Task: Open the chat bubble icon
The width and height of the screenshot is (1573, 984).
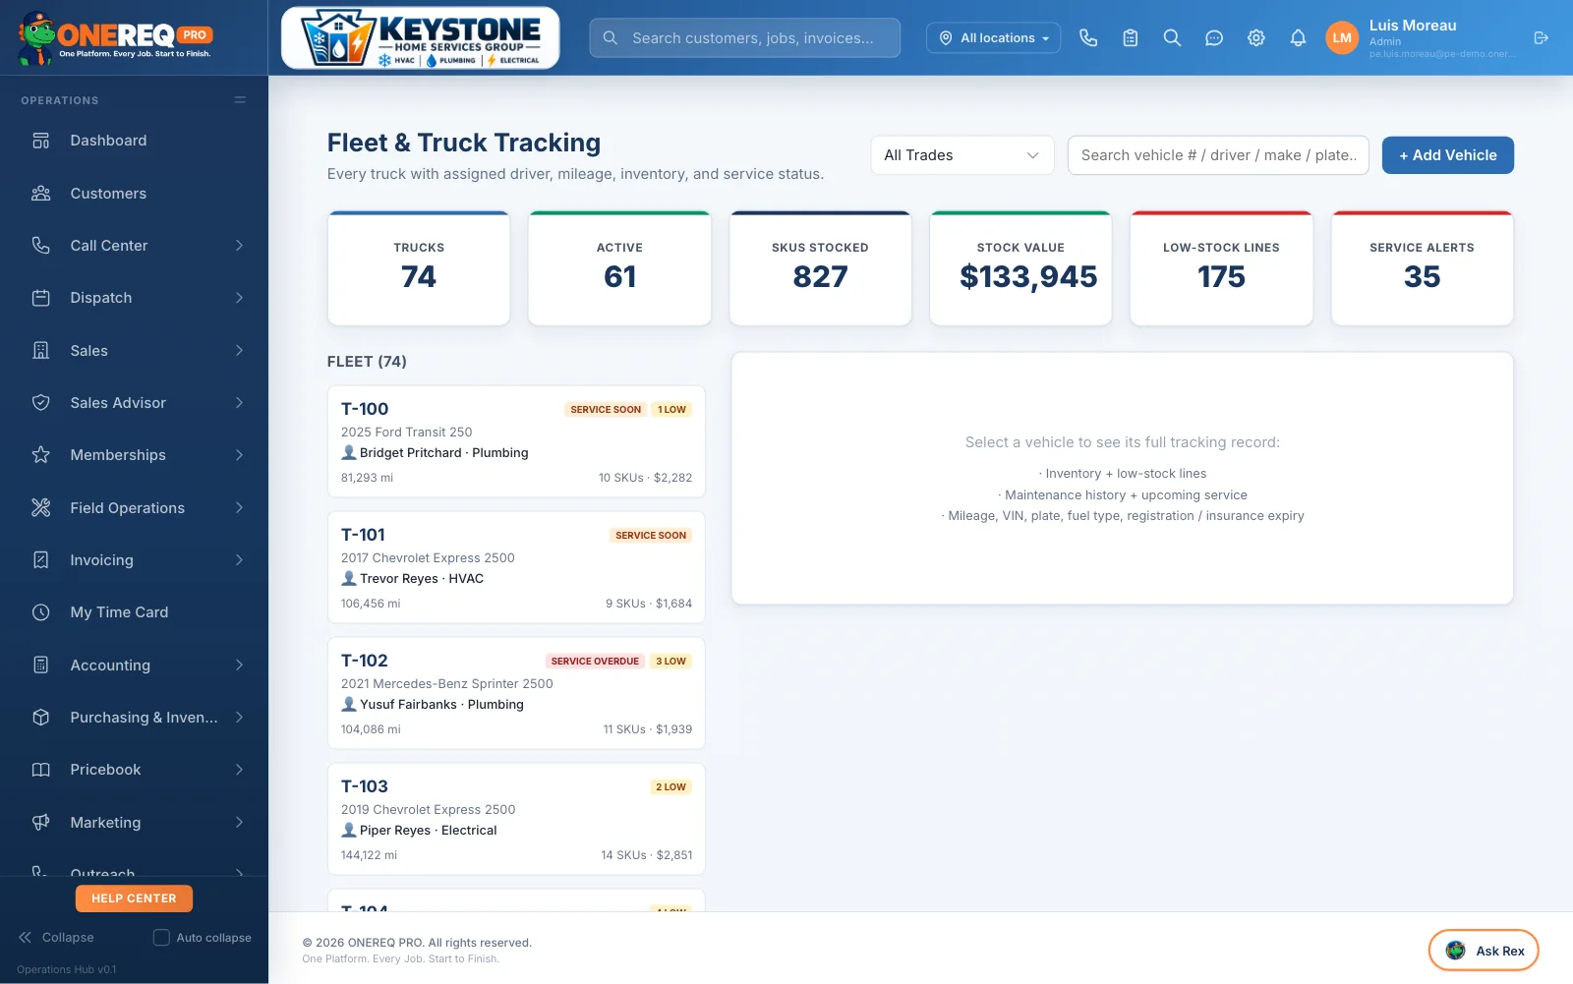Action: click(1214, 37)
